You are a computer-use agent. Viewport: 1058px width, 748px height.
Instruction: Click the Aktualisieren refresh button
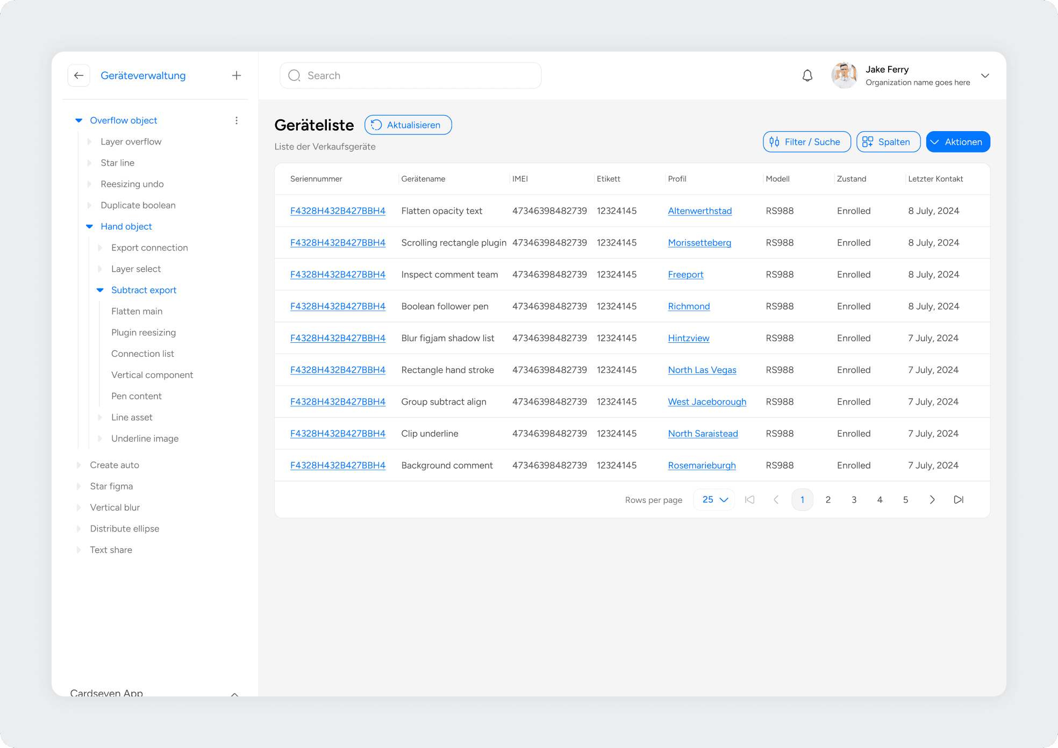408,125
